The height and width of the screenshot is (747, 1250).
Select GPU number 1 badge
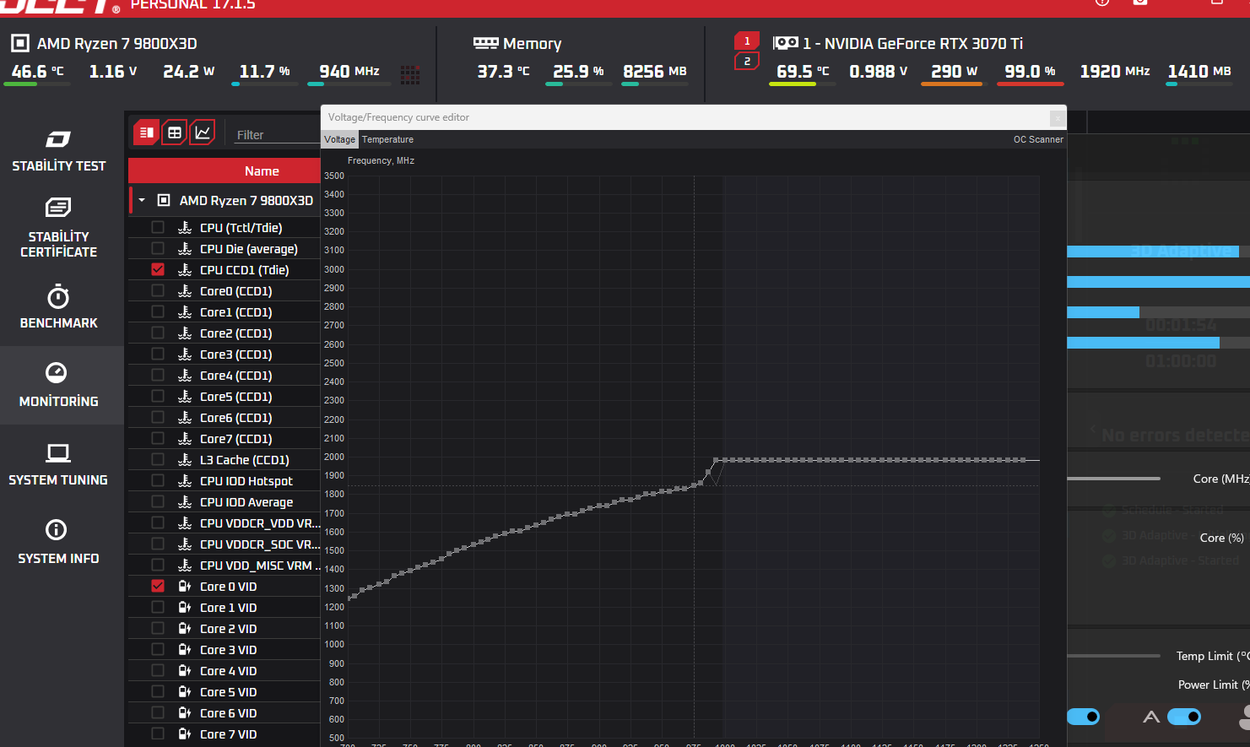point(747,41)
